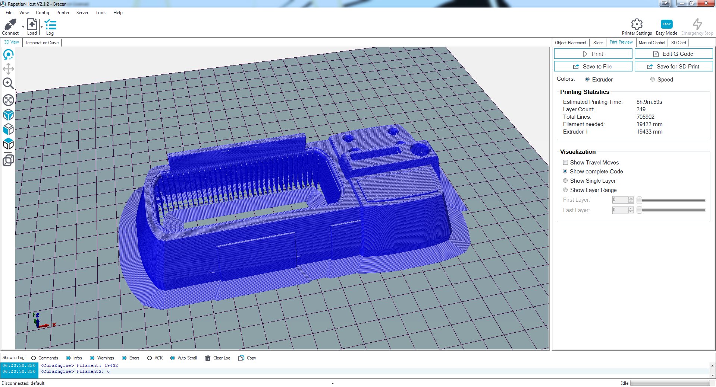This screenshot has width=716, height=387.
Task: Select Extruder color mode
Action: pos(587,79)
